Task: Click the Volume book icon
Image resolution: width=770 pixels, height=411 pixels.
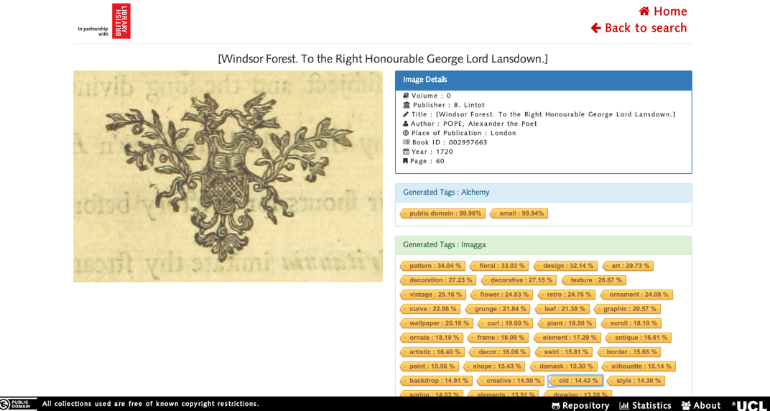Action: tap(406, 96)
